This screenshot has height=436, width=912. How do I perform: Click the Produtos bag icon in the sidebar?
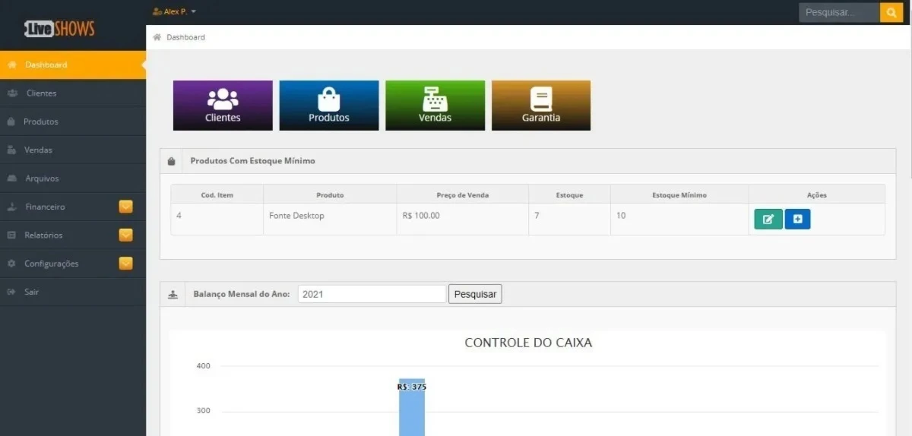11,122
